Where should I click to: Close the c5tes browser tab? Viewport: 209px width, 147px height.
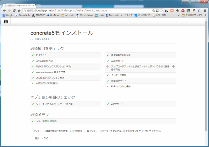[x=33, y=6]
